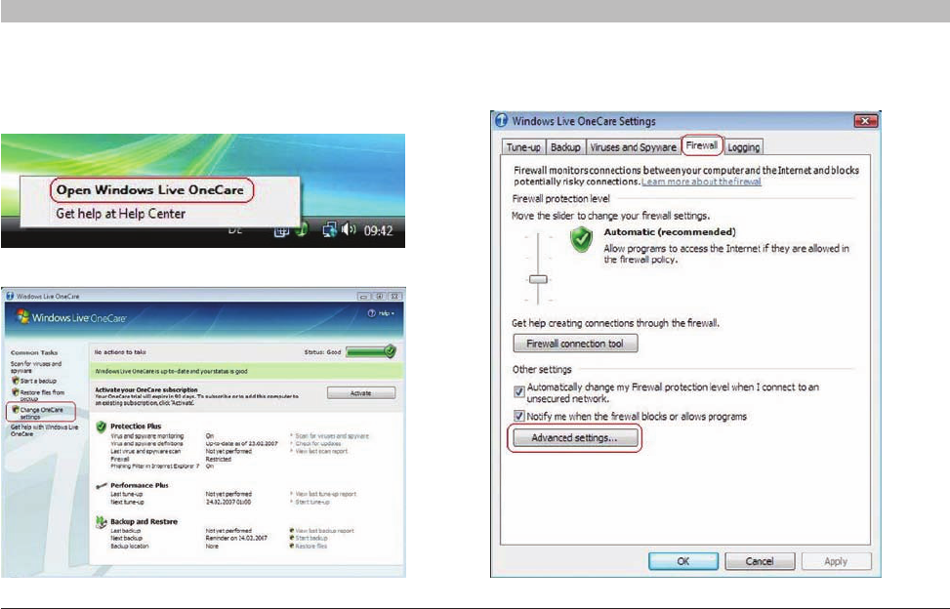Toggle automatically change Firewall protection level checkbox
This screenshot has height=609, width=950.
[518, 392]
